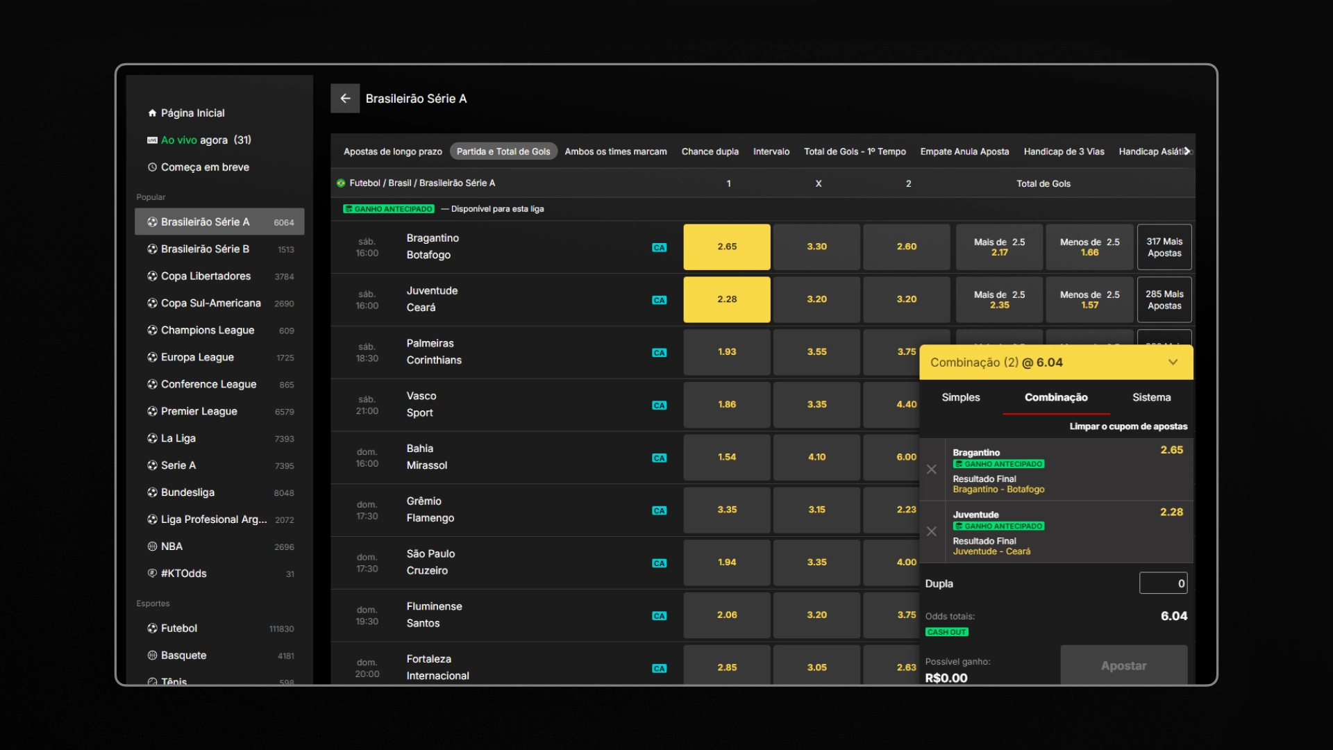Open Premier League in sidebar

[x=219, y=412]
